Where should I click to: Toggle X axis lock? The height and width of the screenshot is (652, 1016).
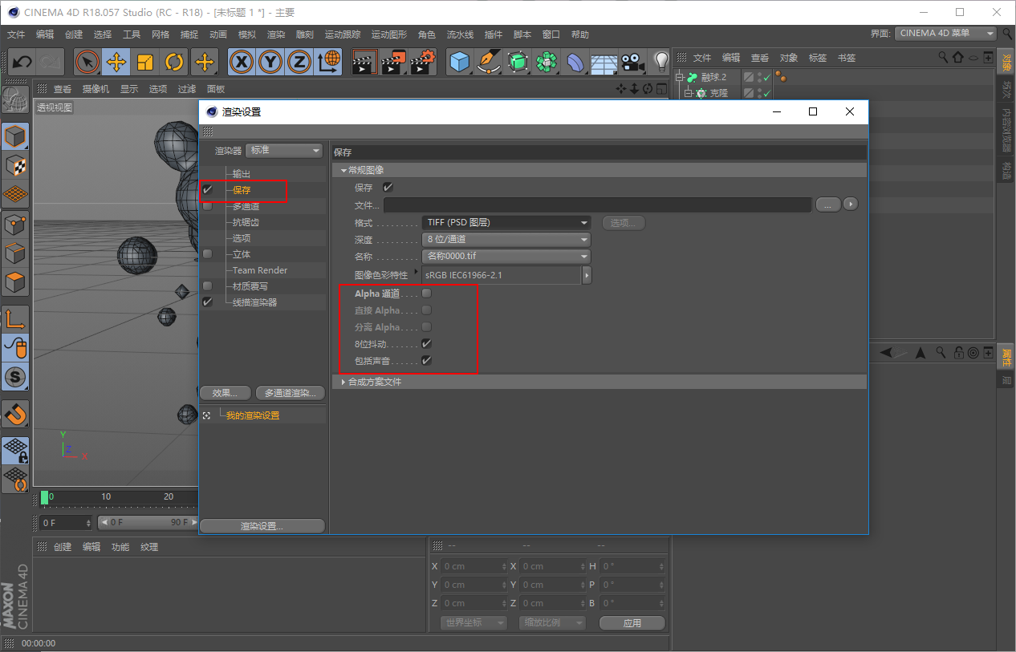pyautogui.click(x=242, y=62)
